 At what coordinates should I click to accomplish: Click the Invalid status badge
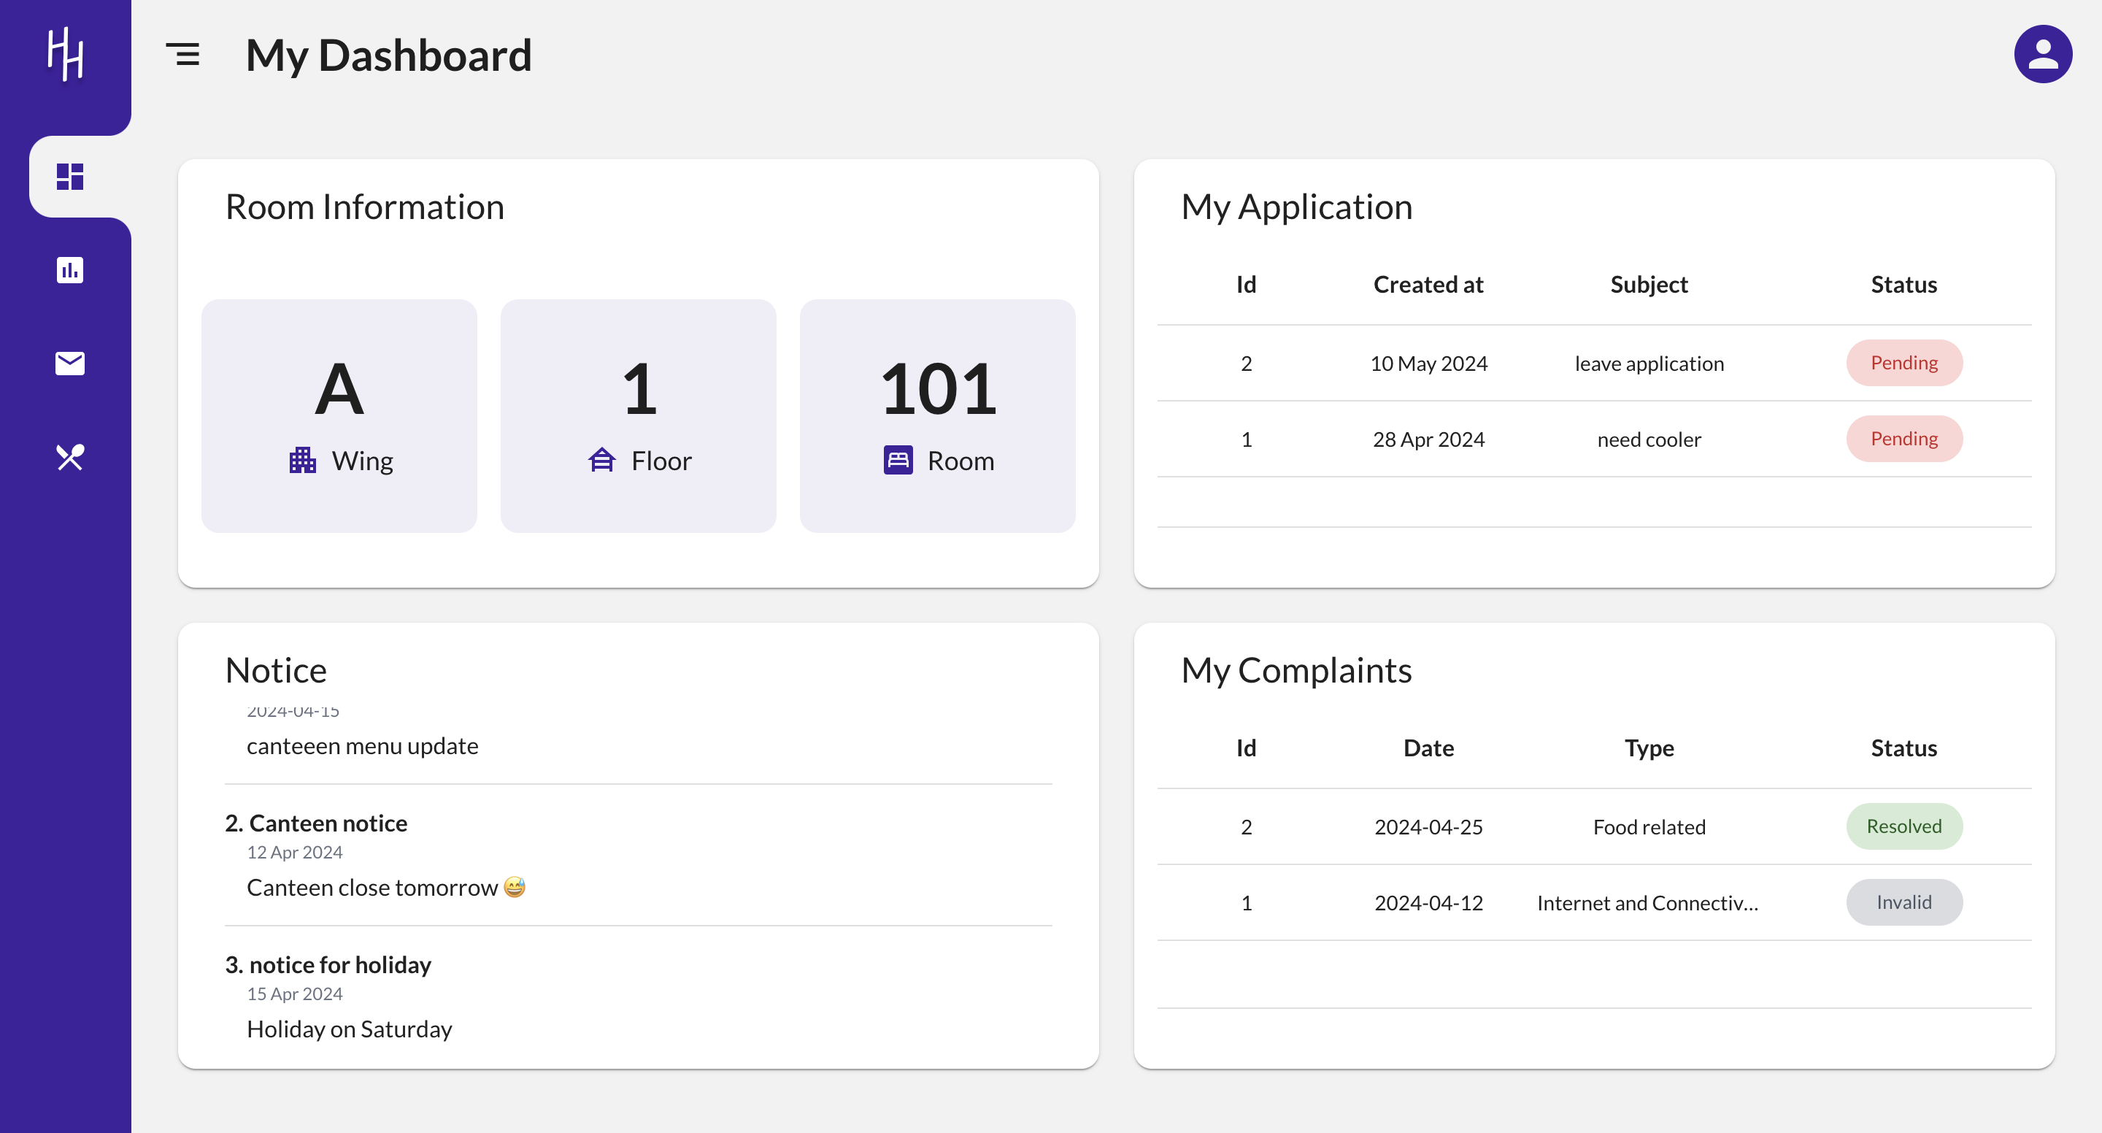click(1903, 902)
